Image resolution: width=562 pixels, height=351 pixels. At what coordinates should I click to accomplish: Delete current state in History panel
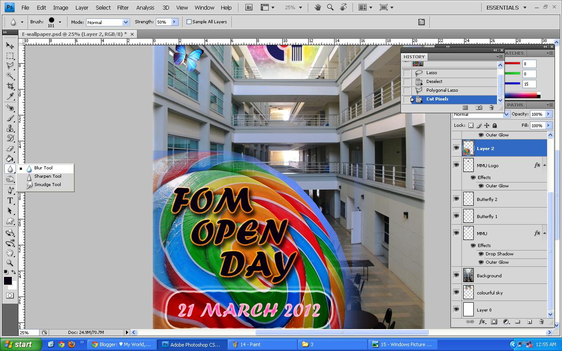pos(491,107)
